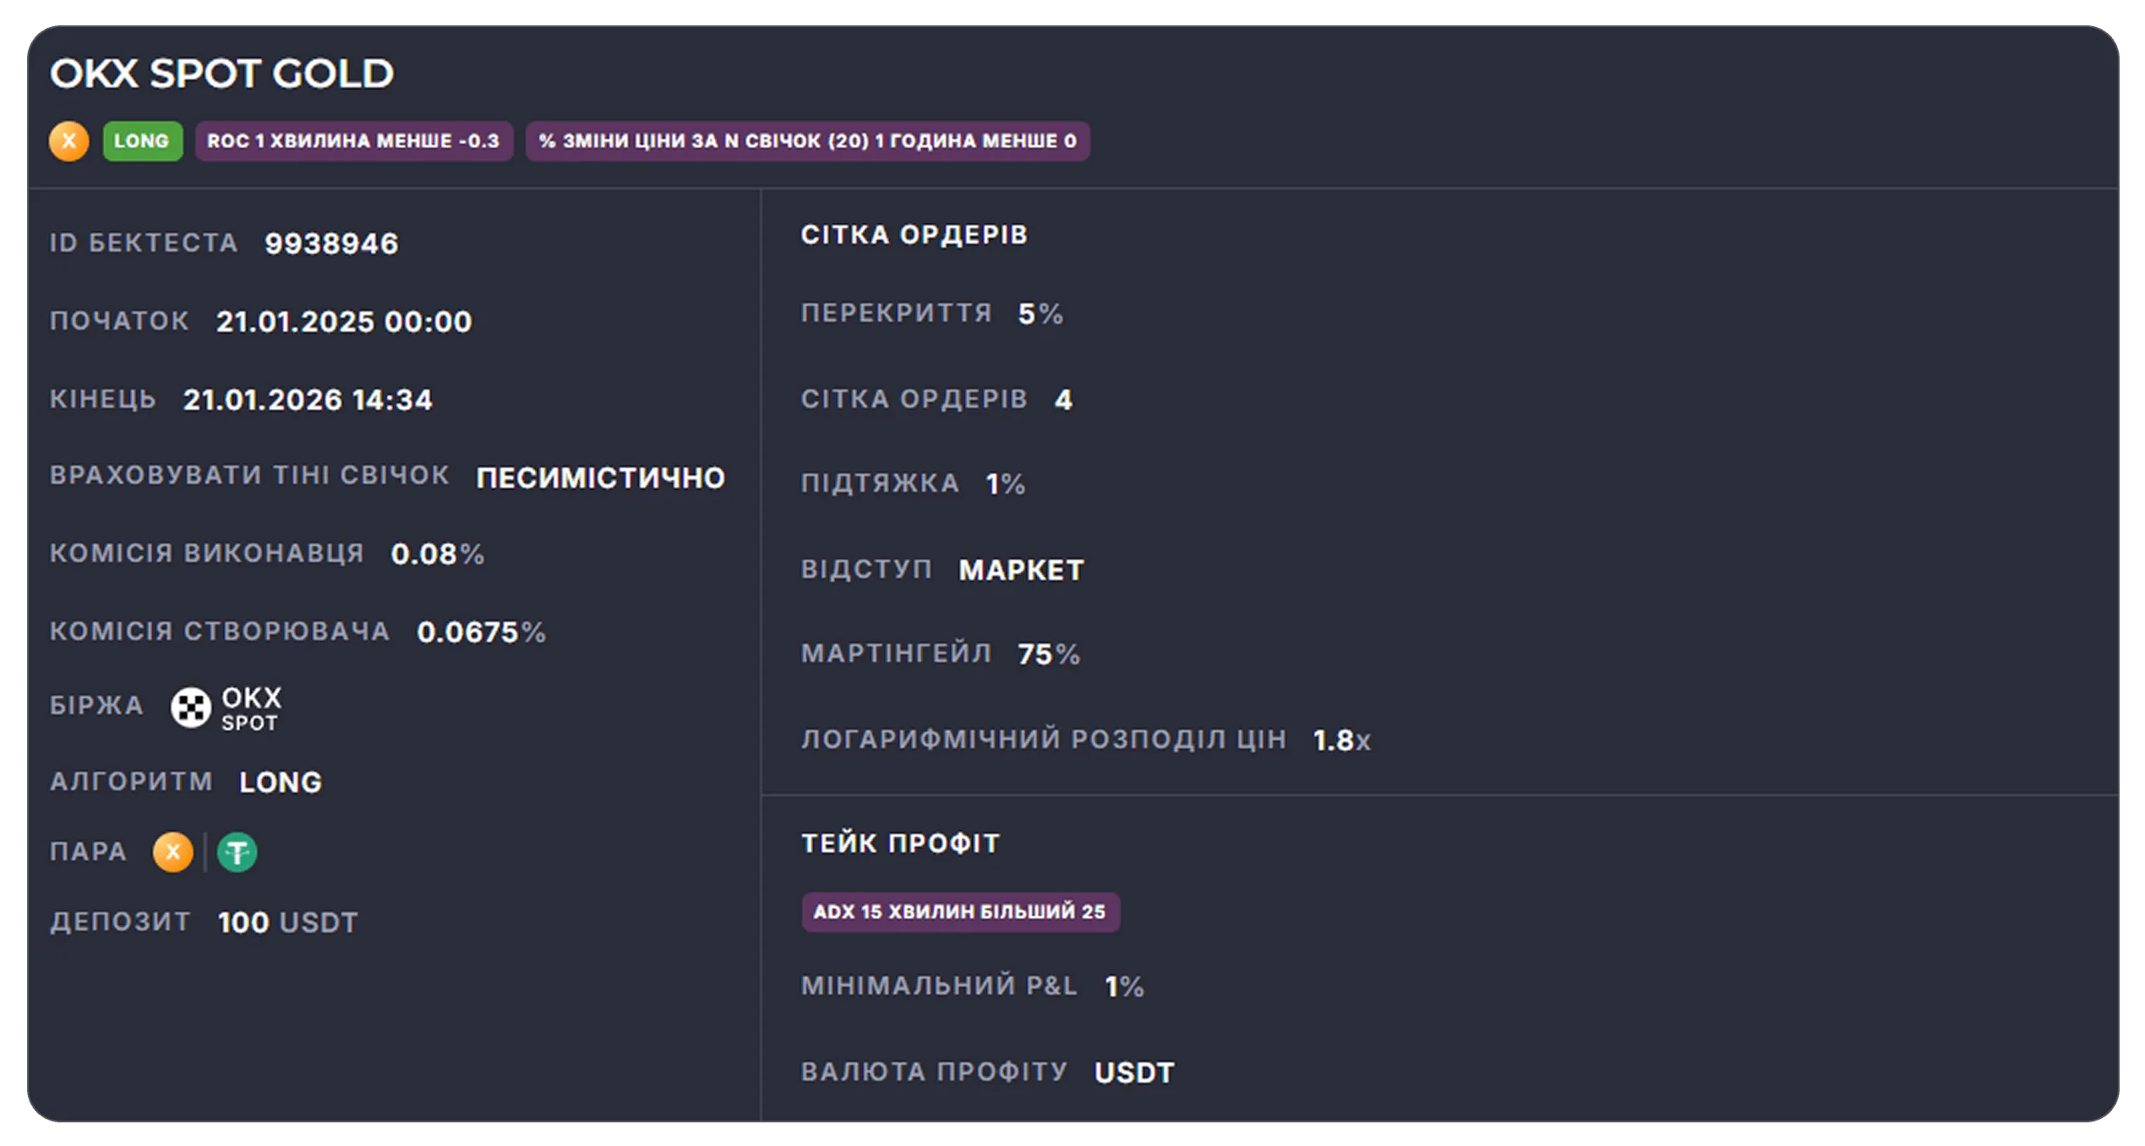Viewport: 2145px width, 1146px height.
Task: Click end date 21.01.2026 14:34
Action: pos(308,399)
